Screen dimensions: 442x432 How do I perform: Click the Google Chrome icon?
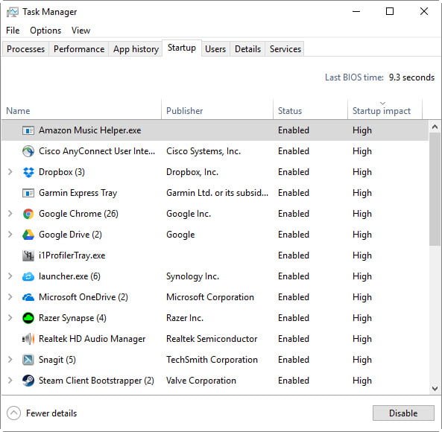[x=28, y=214]
